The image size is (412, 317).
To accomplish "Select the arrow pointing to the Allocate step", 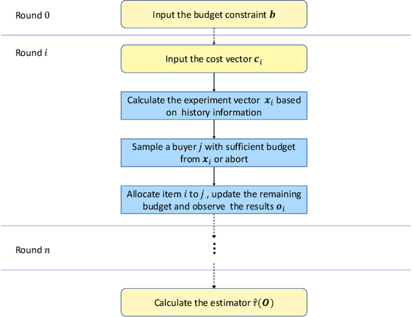I will [214, 176].
